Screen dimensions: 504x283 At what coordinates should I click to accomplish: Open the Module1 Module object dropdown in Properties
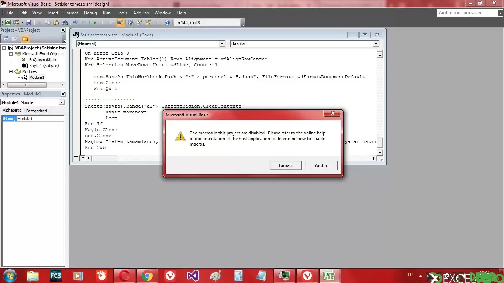[62, 102]
